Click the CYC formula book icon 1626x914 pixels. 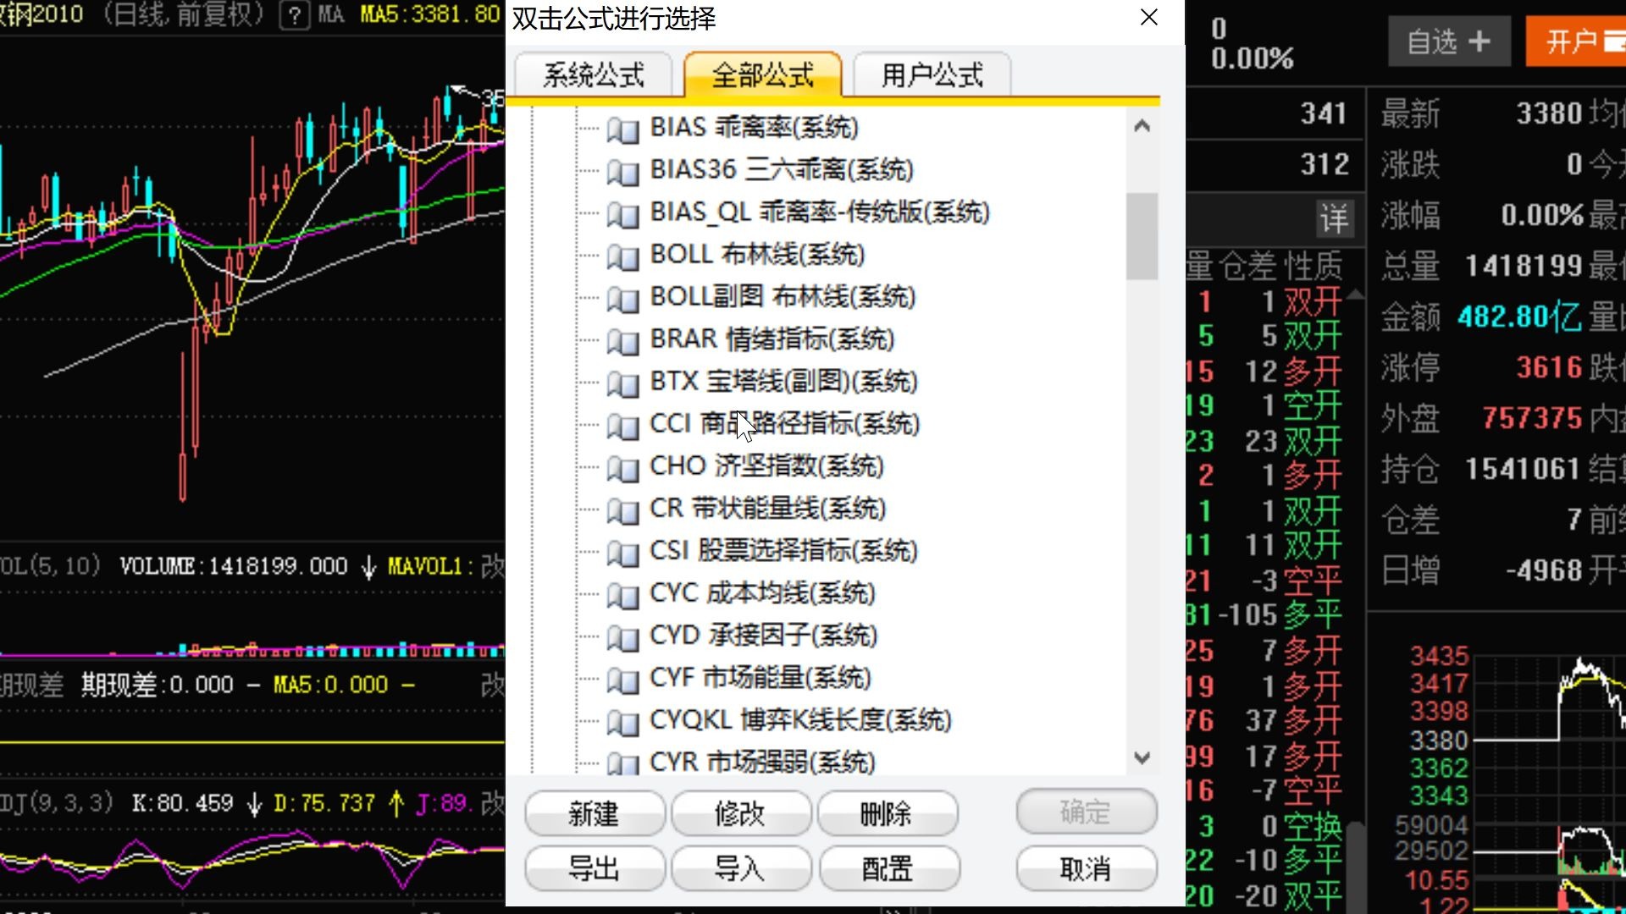(x=623, y=595)
